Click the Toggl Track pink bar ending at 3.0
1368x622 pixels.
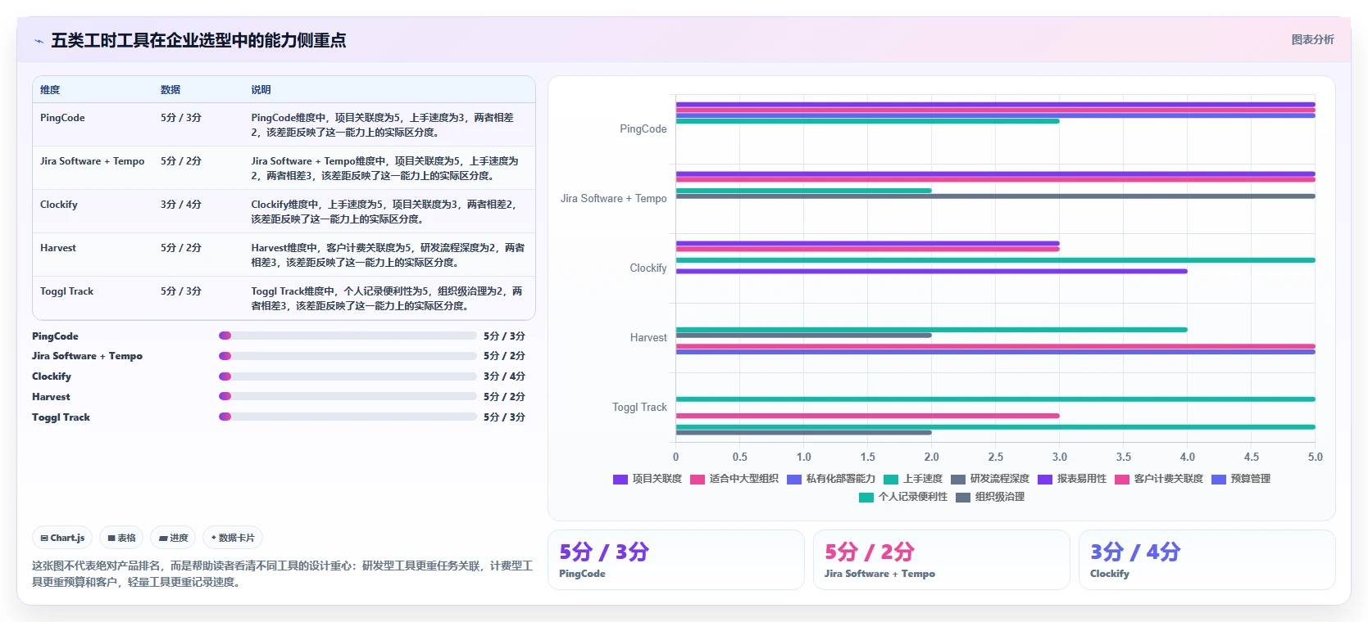(867, 416)
